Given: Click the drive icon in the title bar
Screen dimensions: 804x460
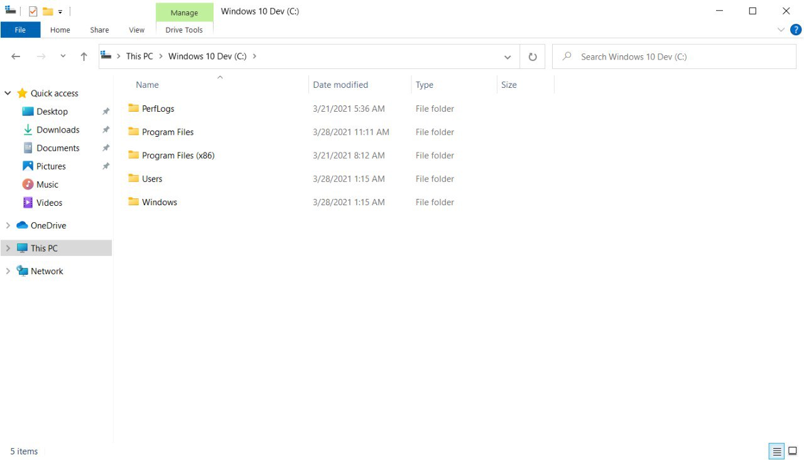Looking at the screenshot, I should [11, 11].
